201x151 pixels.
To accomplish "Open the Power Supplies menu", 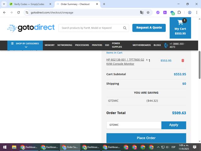I will [117, 45].
